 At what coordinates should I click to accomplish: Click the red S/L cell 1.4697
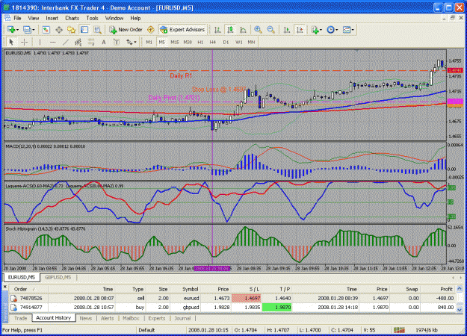click(x=247, y=298)
